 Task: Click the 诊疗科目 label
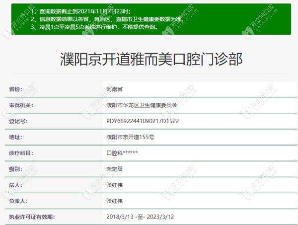point(21,153)
